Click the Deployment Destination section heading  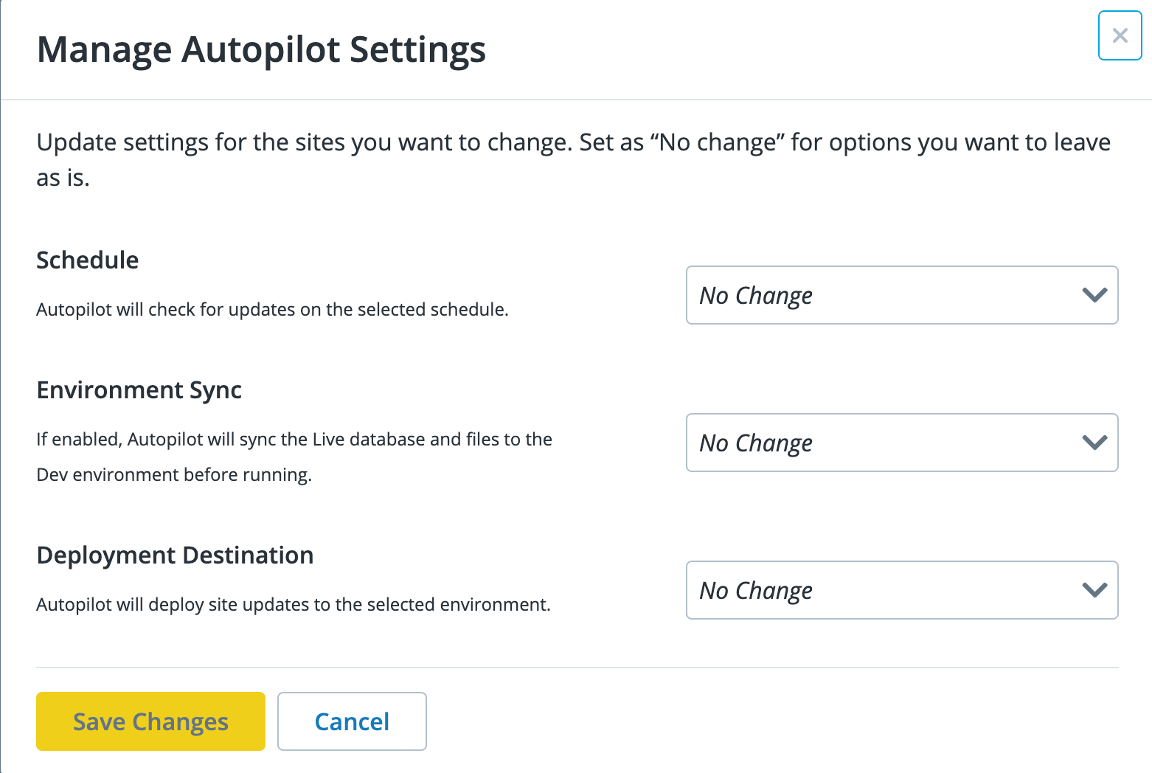point(175,555)
